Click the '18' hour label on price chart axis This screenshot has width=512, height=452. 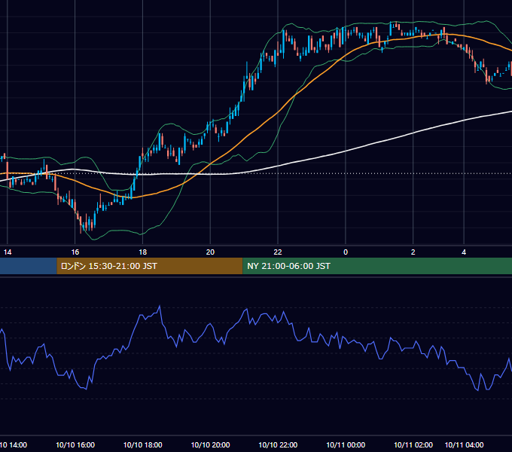pos(143,252)
